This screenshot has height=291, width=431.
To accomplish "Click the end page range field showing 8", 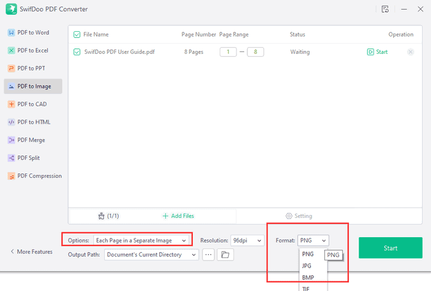I will (x=256, y=52).
